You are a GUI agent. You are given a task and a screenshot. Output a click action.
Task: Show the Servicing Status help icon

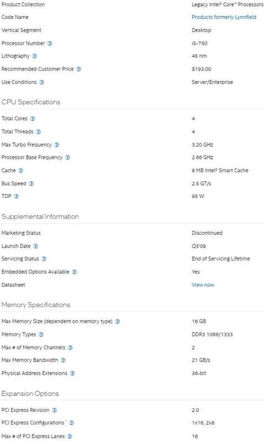tap(44, 259)
